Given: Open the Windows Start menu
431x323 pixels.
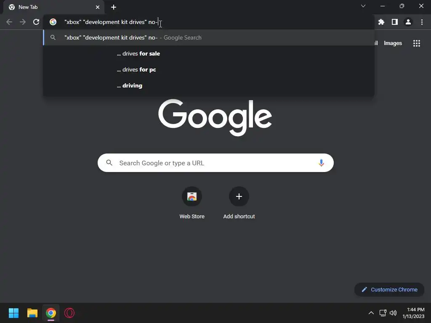Looking at the screenshot, I should pyautogui.click(x=13, y=313).
